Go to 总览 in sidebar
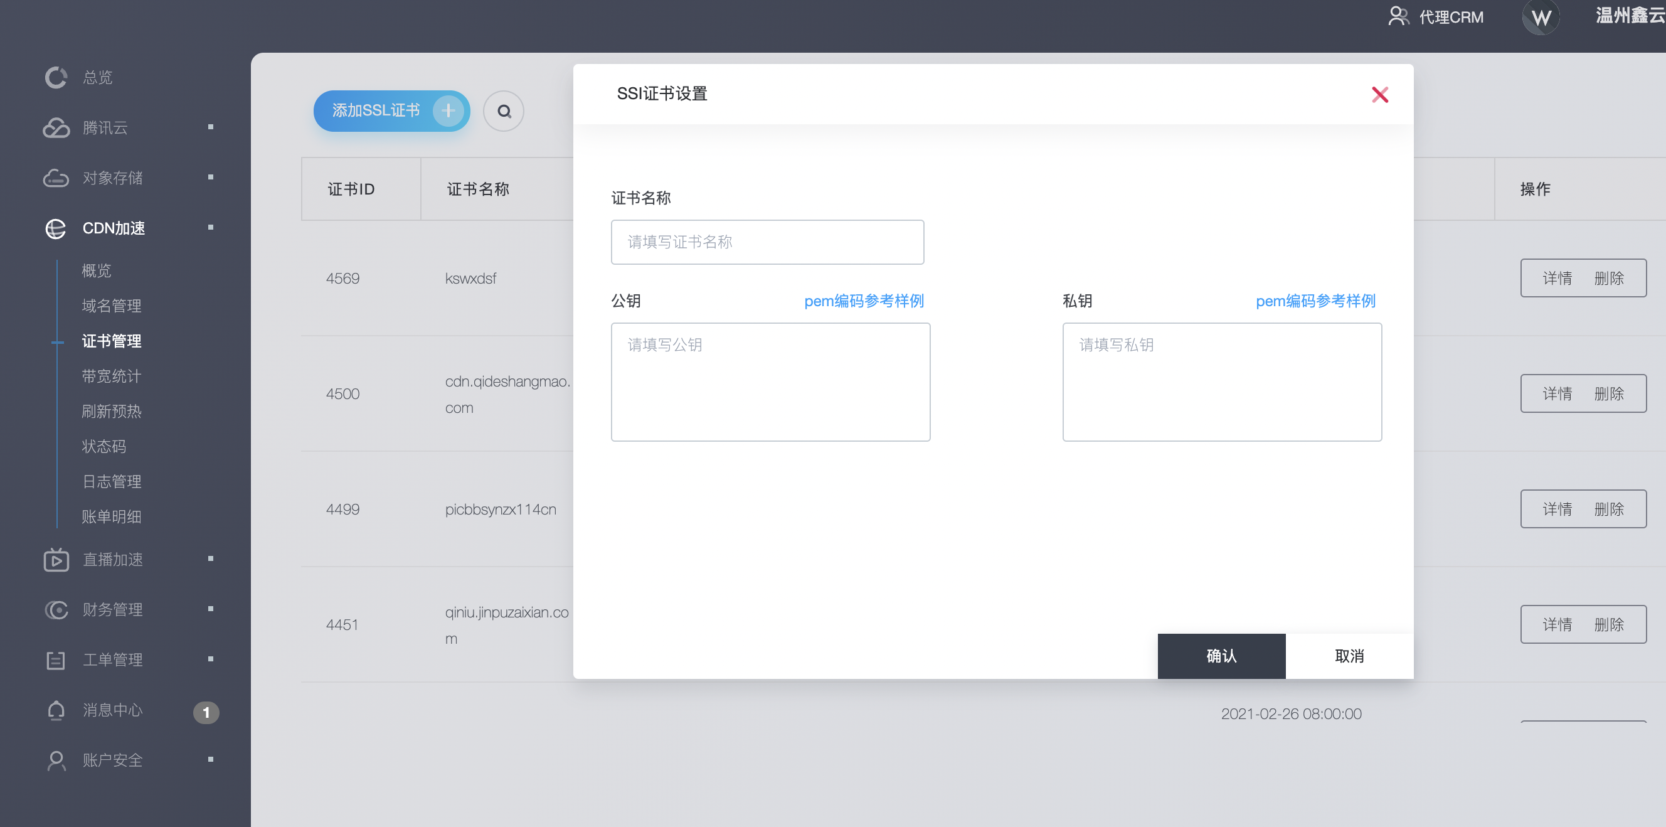The image size is (1666, 827). (98, 78)
